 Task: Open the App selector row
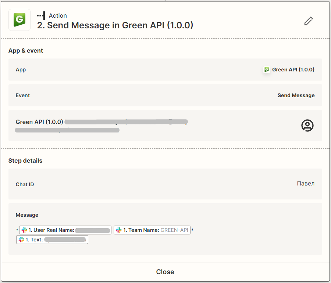(165, 69)
